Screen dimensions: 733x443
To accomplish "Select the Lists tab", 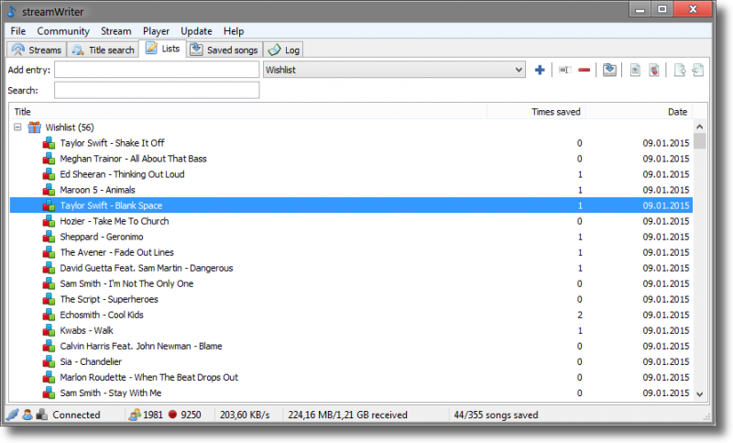I will tap(163, 49).
